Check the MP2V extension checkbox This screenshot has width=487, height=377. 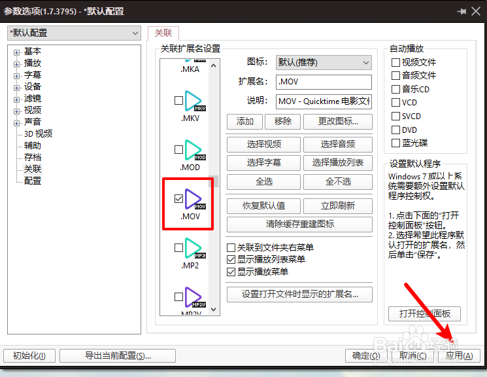tap(178, 296)
